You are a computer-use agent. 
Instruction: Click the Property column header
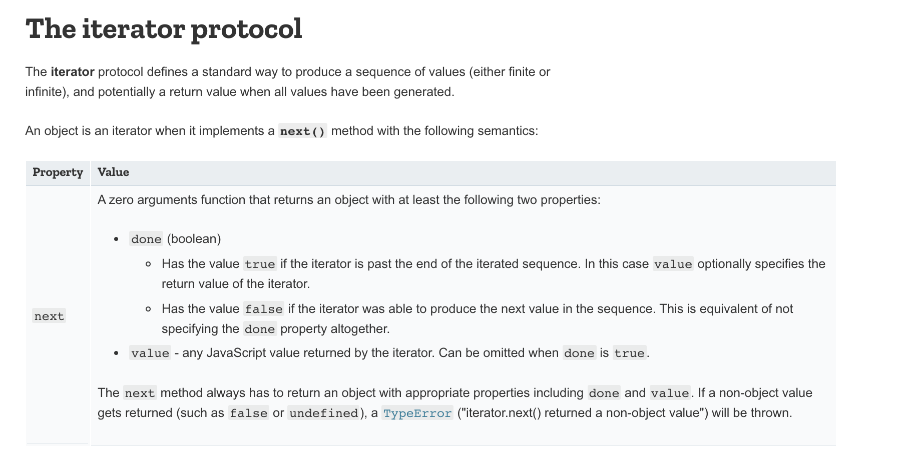pyautogui.click(x=58, y=172)
